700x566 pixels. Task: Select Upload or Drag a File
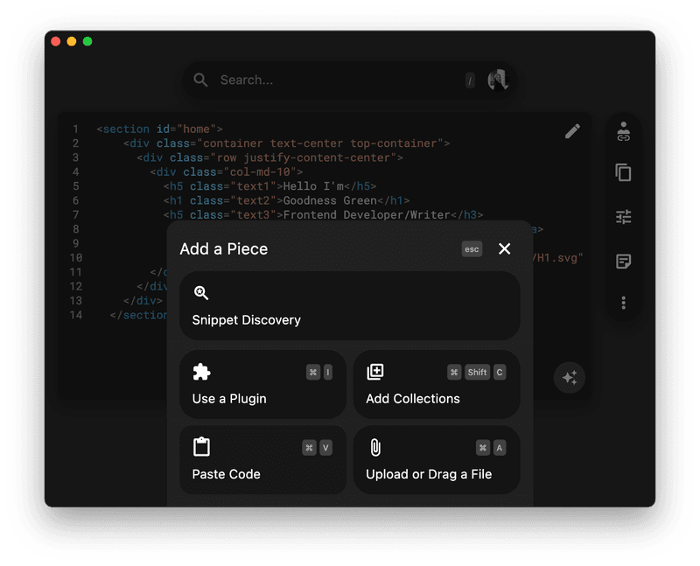[x=436, y=460]
